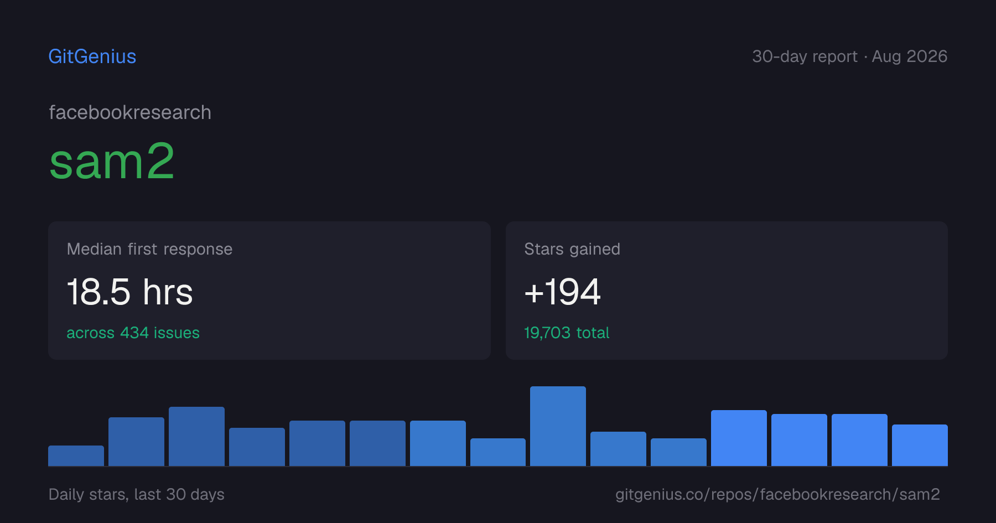
Task: Click the "30-day report · Aug 2026" label
Action: [x=850, y=56]
